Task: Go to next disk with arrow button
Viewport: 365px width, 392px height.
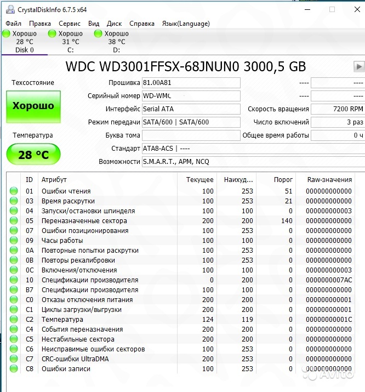Action: (x=359, y=67)
